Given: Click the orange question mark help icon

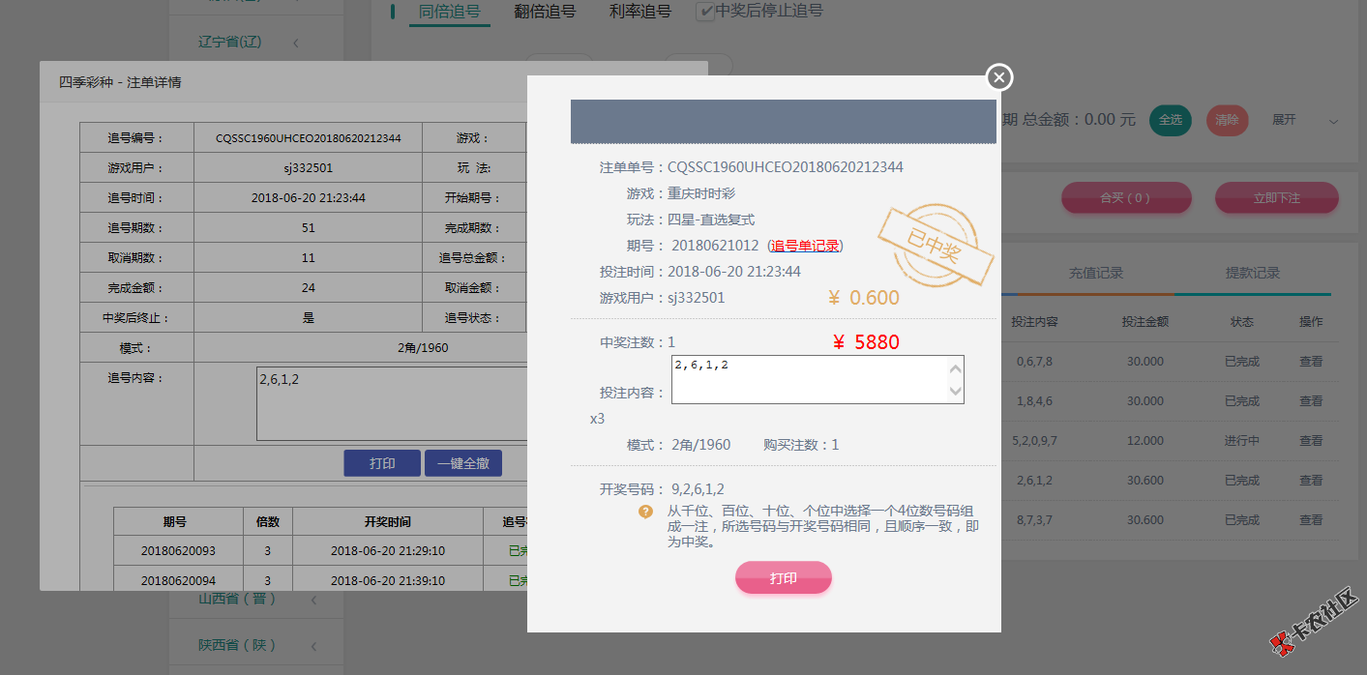Looking at the screenshot, I should 645,512.
